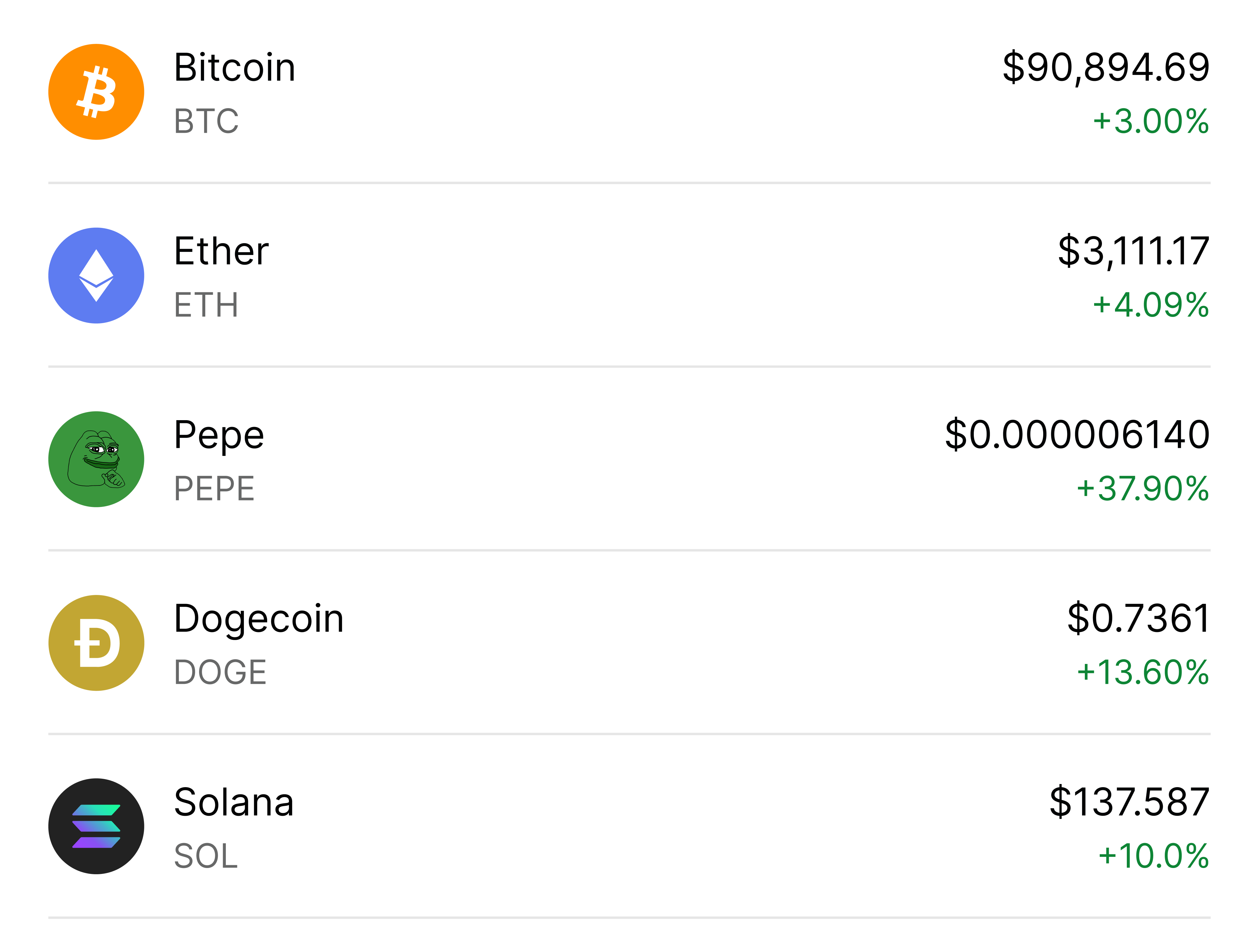Click Pepe's +37.90% change value
Screen dimensions: 1259x933
(x=1142, y=489)
